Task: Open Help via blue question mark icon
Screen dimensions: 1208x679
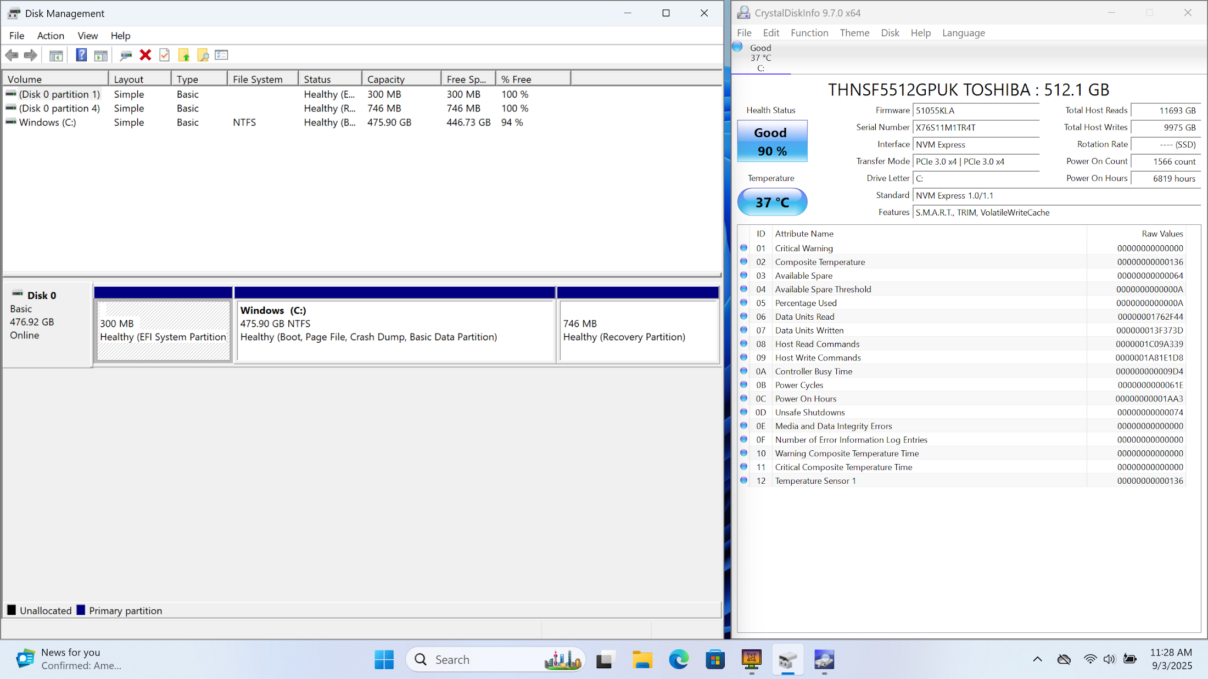Action: 81,55
